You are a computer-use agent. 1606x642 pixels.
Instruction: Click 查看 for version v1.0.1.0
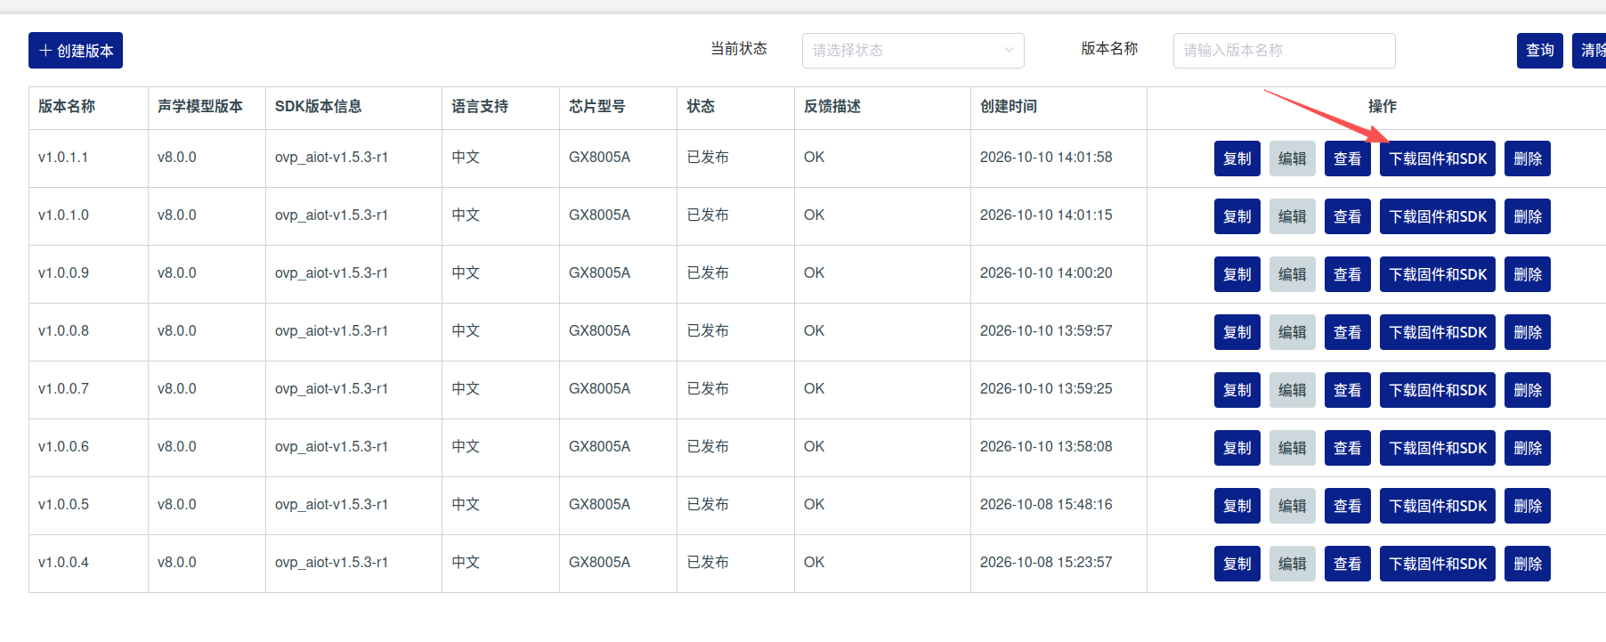[x=1347, y=216]
